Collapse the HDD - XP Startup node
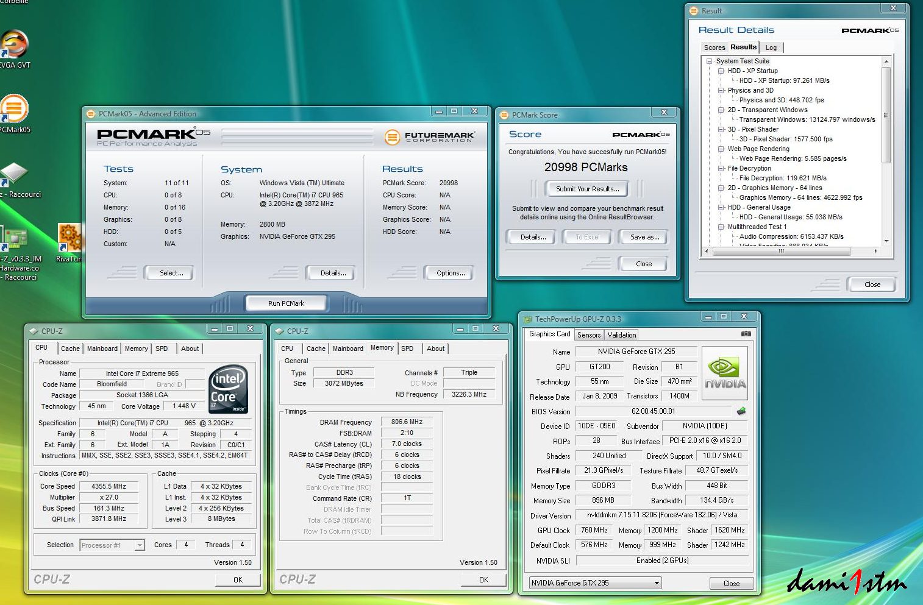This screenshot has height=605, width=923. point(721,71)
